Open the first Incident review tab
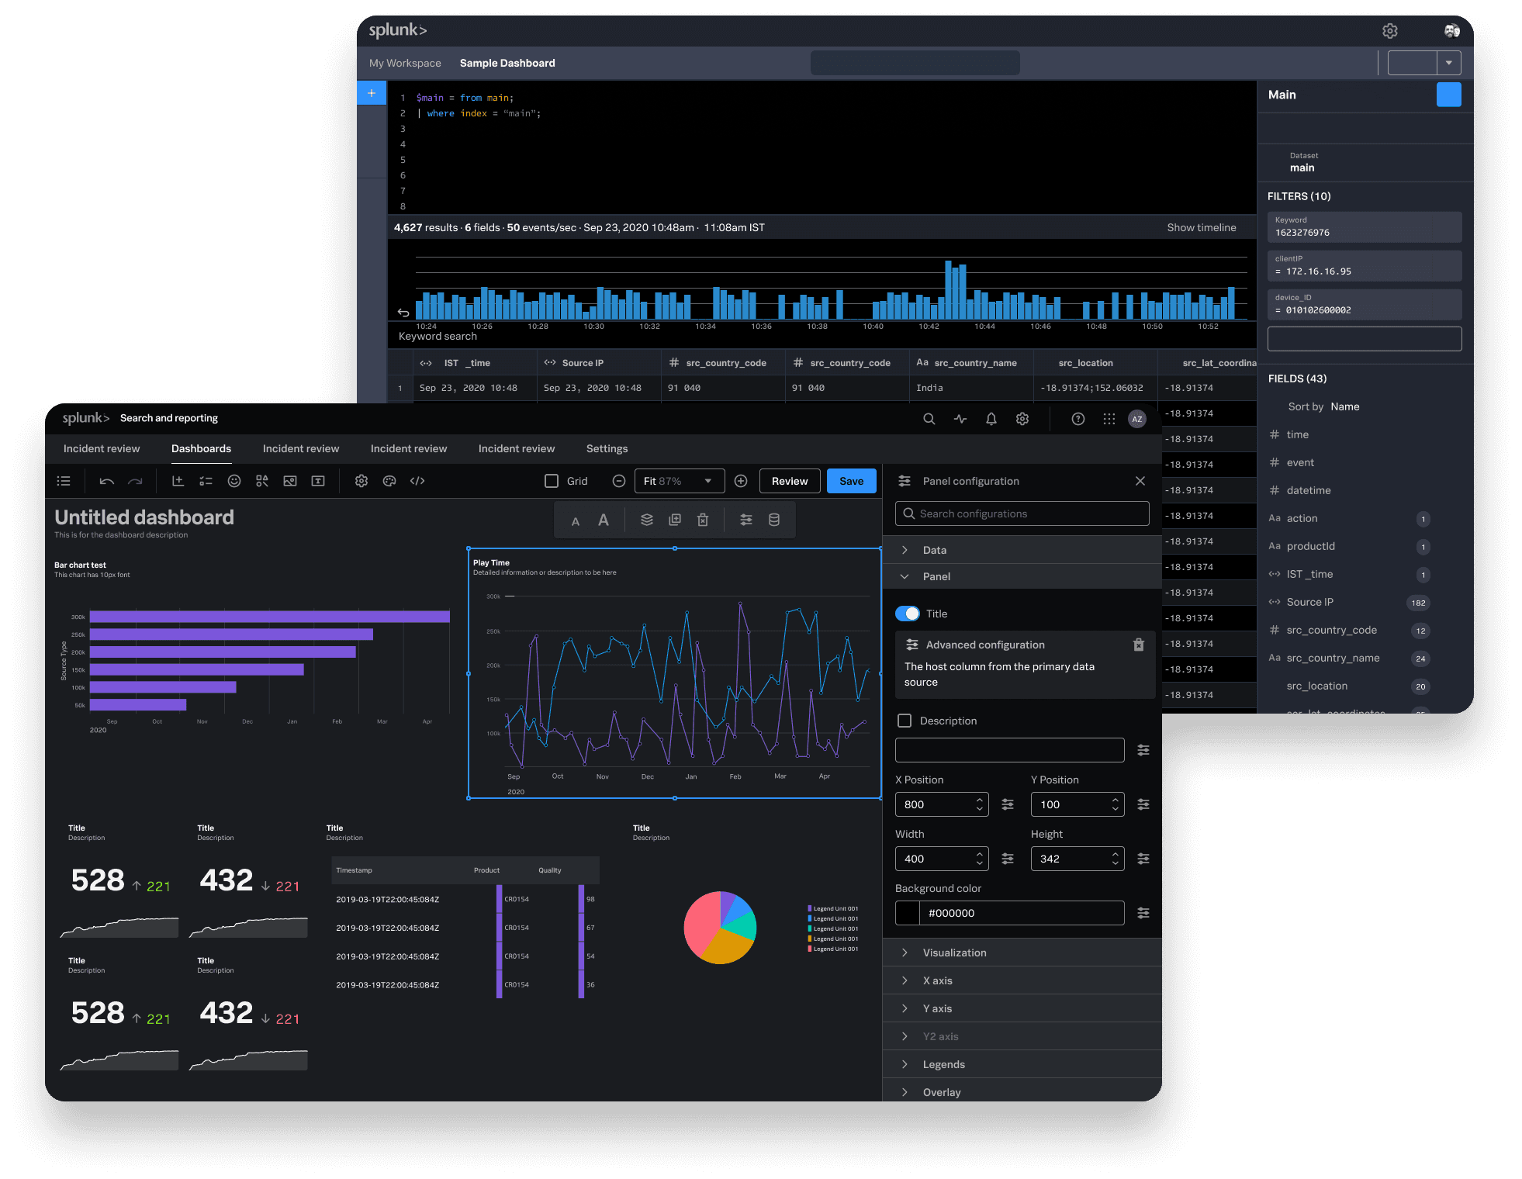The image size is (1522, 1179). tap(102, 448)
